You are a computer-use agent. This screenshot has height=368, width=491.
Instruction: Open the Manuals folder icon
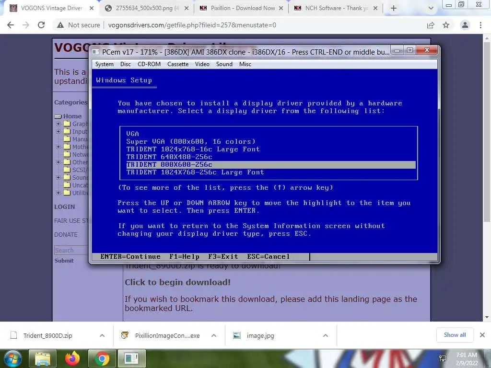[67, 139]
